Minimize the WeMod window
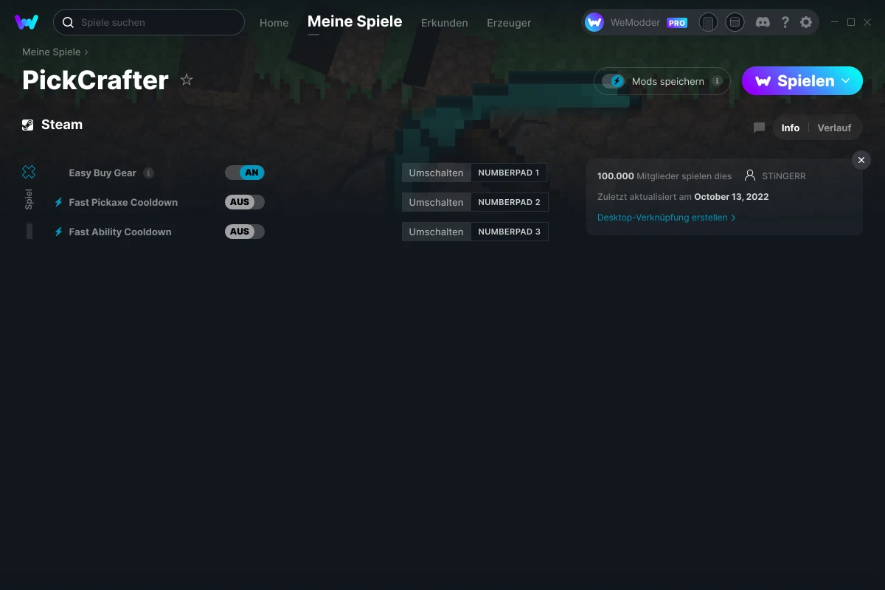Image resolution: width=885 pixels, height=590 pixels. (835, 22)
